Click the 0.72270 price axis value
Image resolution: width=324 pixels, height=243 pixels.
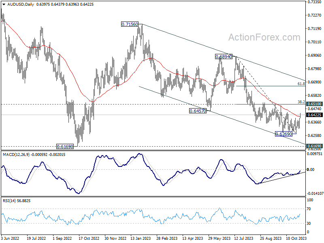pyautogui.click(x=315, y=15)
